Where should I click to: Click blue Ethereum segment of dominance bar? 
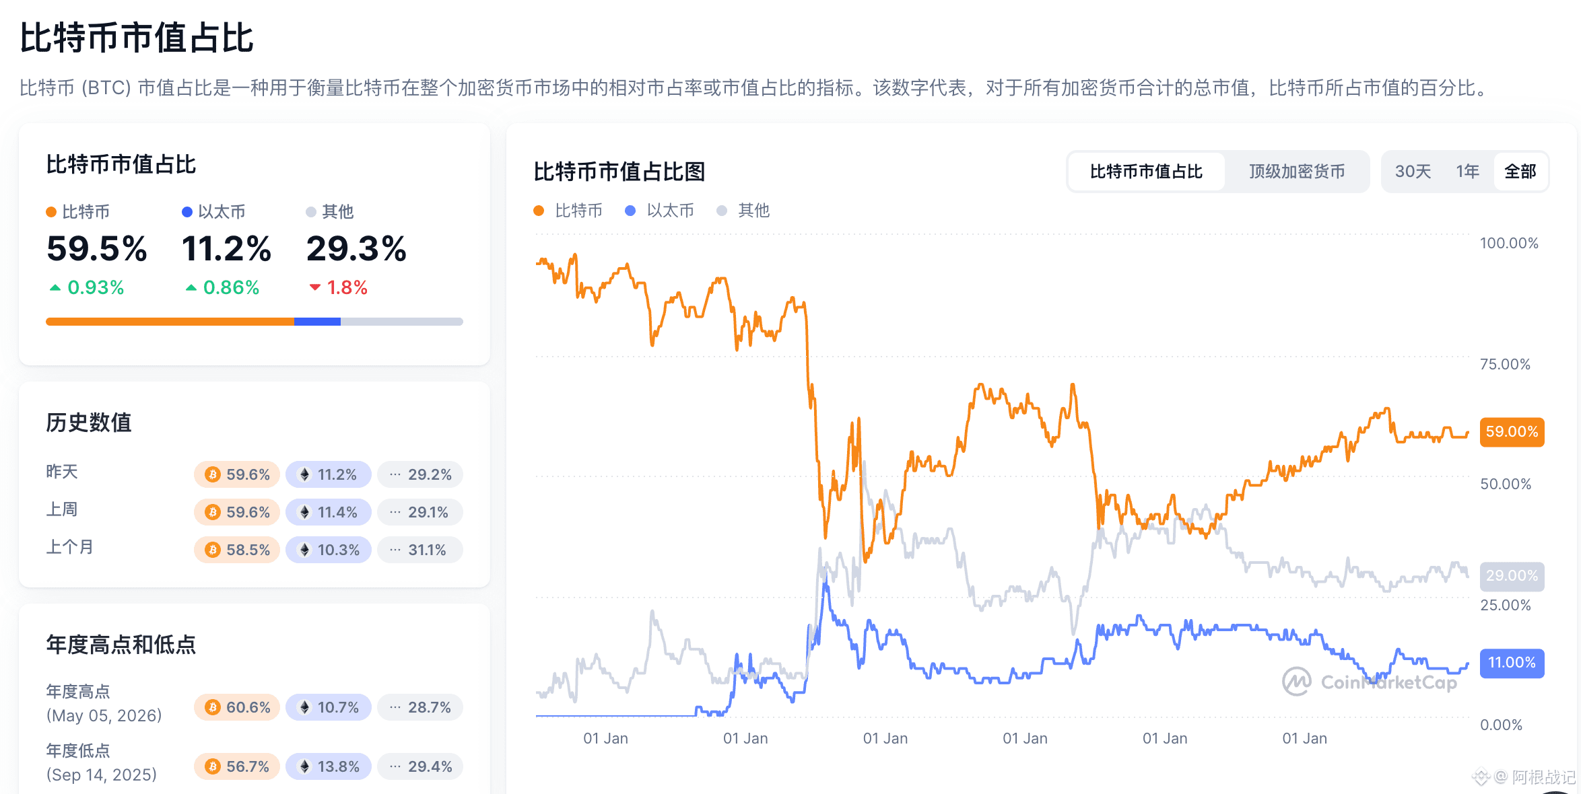pos(317,322)
